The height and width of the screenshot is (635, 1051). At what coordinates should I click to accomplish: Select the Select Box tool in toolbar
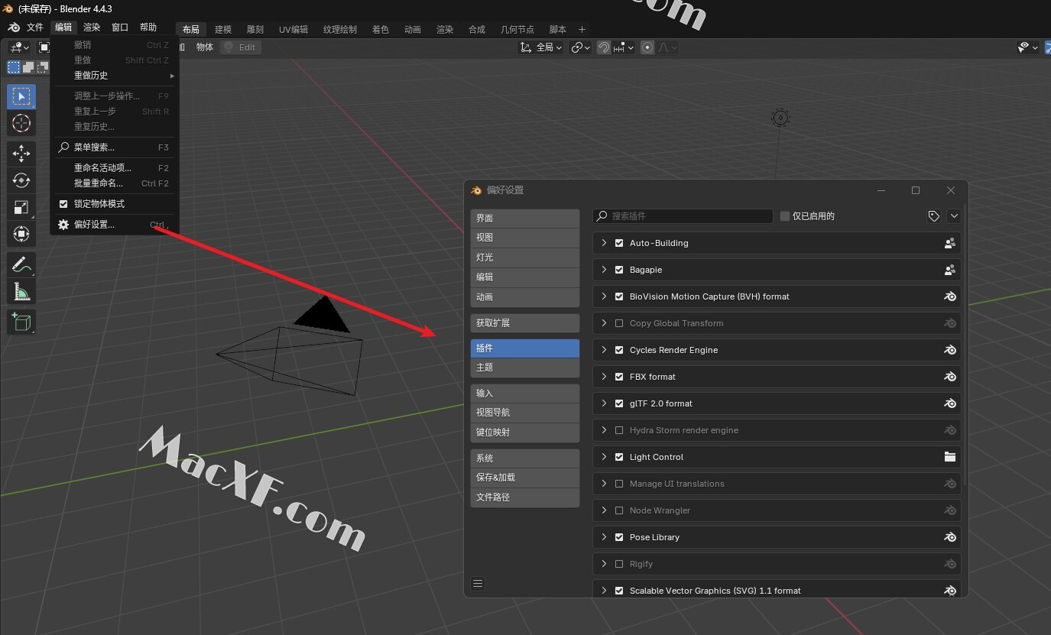point(21,96)
